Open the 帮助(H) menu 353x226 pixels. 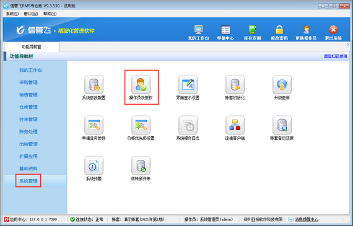point(50,14)
